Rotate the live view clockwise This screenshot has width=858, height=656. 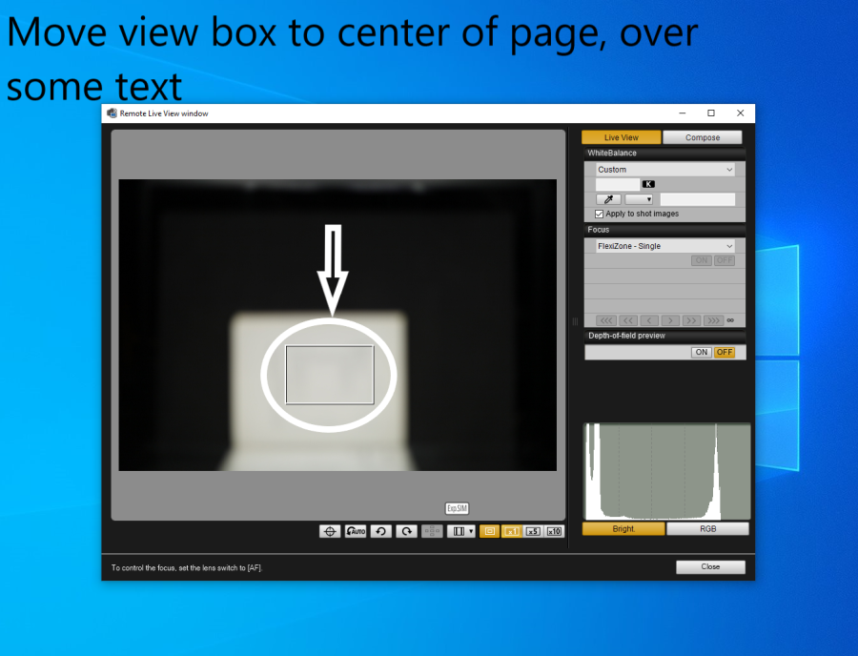[x=407, y=531]
